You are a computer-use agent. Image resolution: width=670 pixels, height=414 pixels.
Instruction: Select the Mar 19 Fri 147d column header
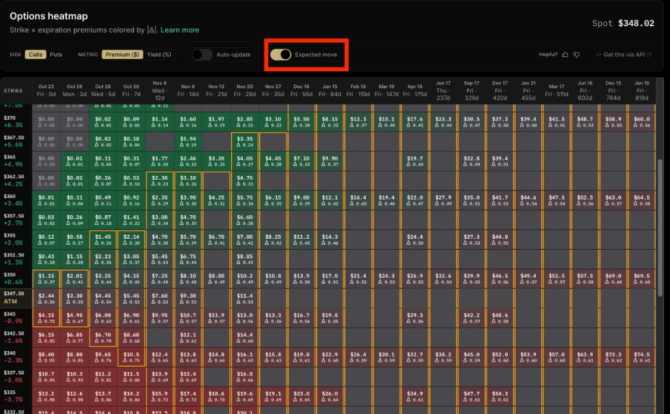coord(386,90)
